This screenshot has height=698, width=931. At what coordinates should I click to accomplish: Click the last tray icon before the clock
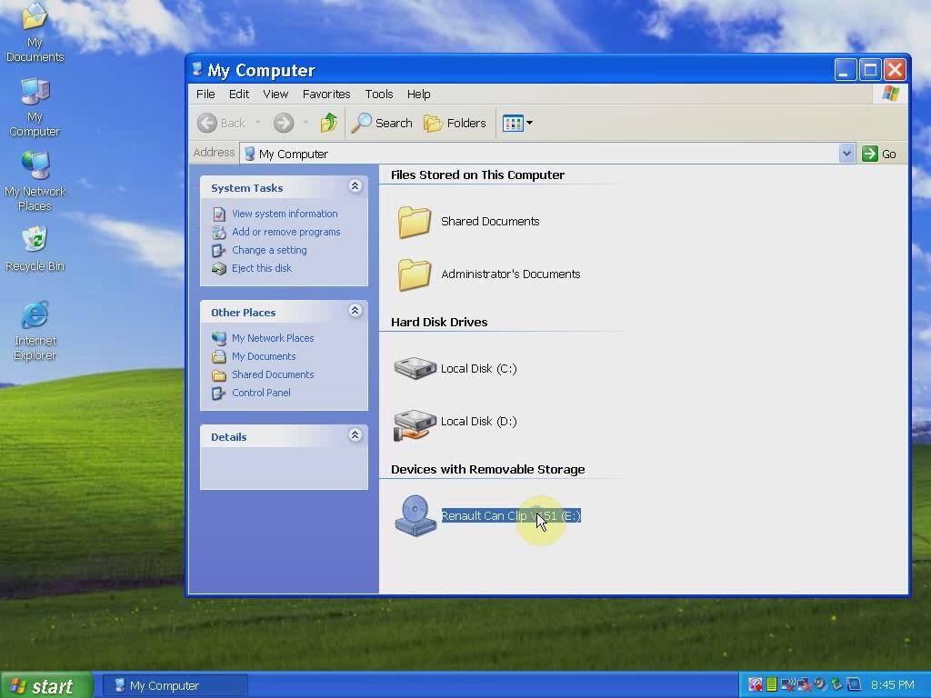(x=854, y=684)
